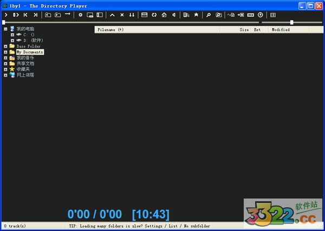Click the playback seek slider handle
The height and width of the screenshot is (231, 325).
[x=4, y=22]
